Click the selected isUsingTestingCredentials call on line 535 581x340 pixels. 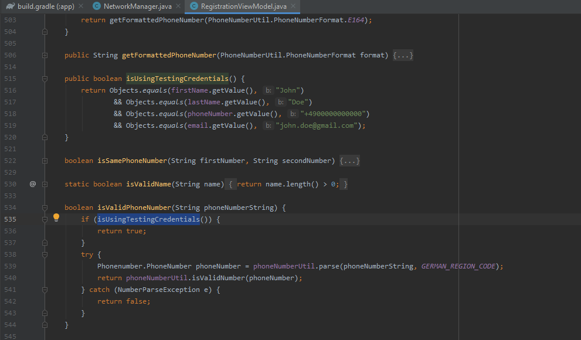148,219
